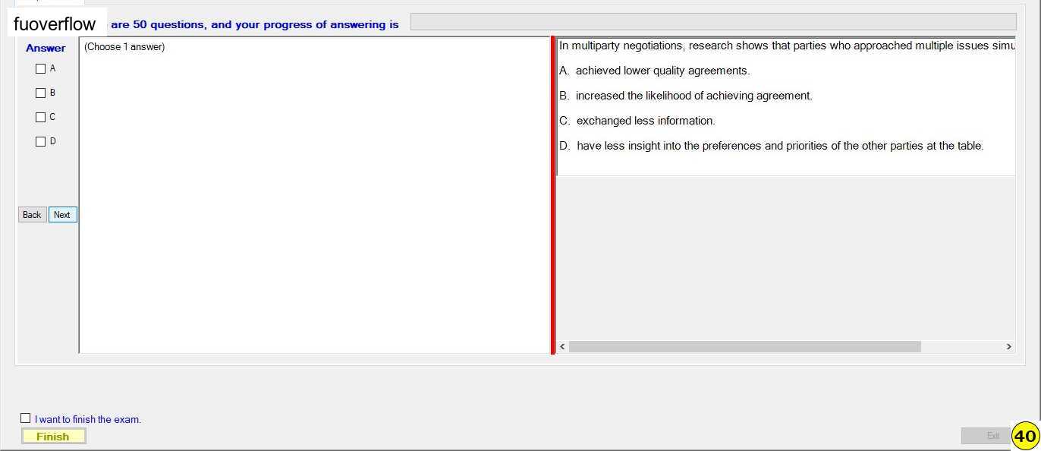The image size is (1041, 451).
Task: Check answer option A checkbox
Action: [x=41, y=69]
